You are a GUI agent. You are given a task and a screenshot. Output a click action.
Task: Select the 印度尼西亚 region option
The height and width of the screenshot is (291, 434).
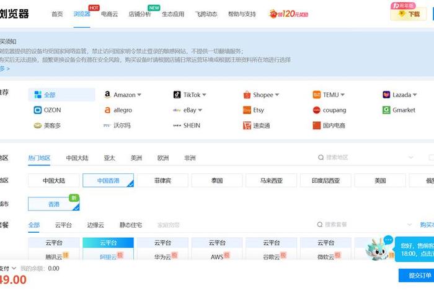point(325,180)
